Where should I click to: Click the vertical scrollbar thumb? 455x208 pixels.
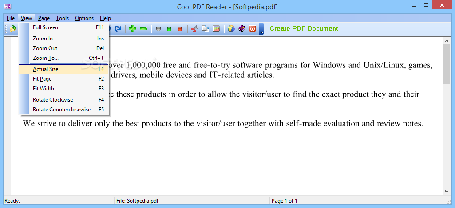(447, 65)
